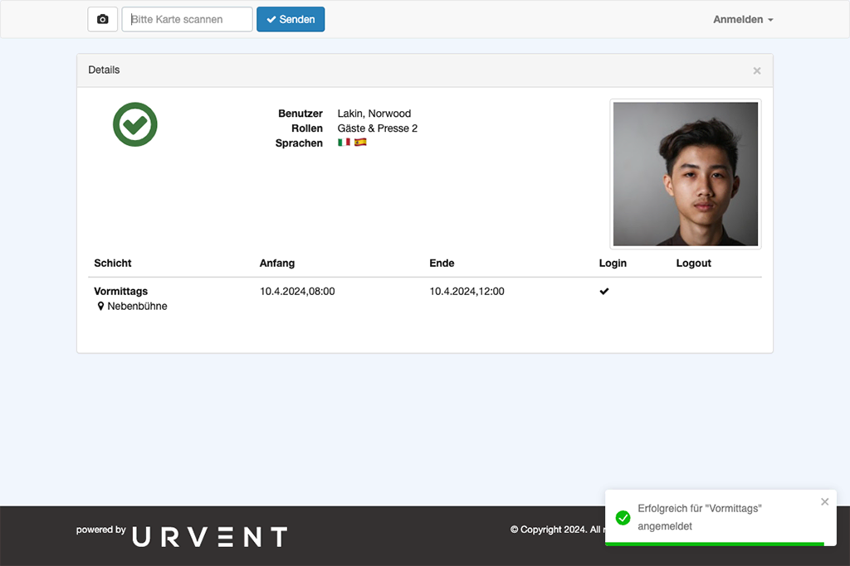Click the green success icon in notification
Screen dimensions: 850x566
[x=623, y=517]
